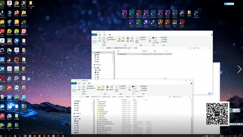Click Plug-ins segment in MediaCore breadcrumb
The height and width of the screenshot is (137, 243).
pos(128,96)
